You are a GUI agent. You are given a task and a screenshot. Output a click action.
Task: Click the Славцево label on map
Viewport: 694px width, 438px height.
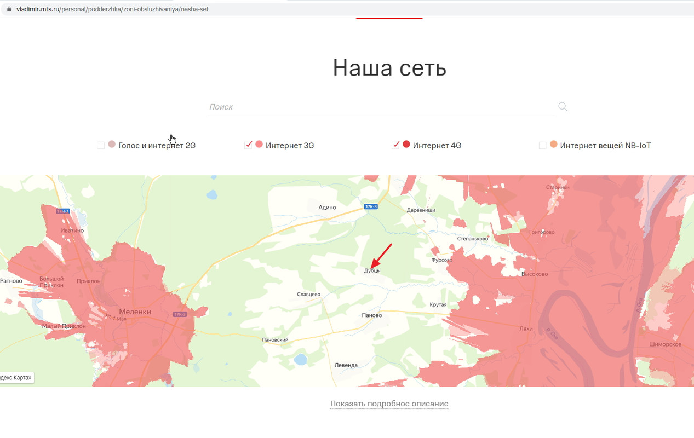click(x=308, y=295)
